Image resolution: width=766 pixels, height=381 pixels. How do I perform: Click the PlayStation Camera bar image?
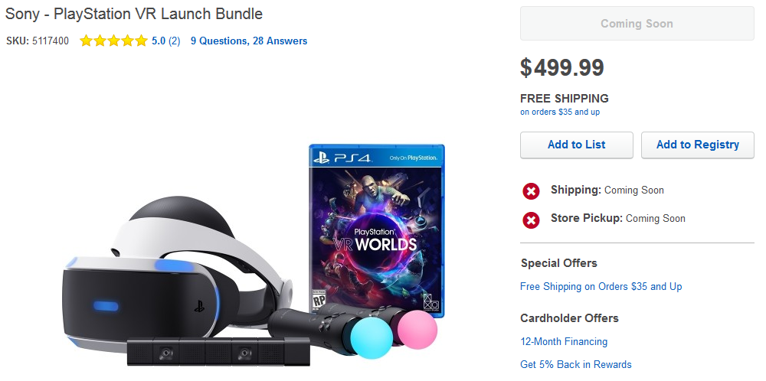202,353
